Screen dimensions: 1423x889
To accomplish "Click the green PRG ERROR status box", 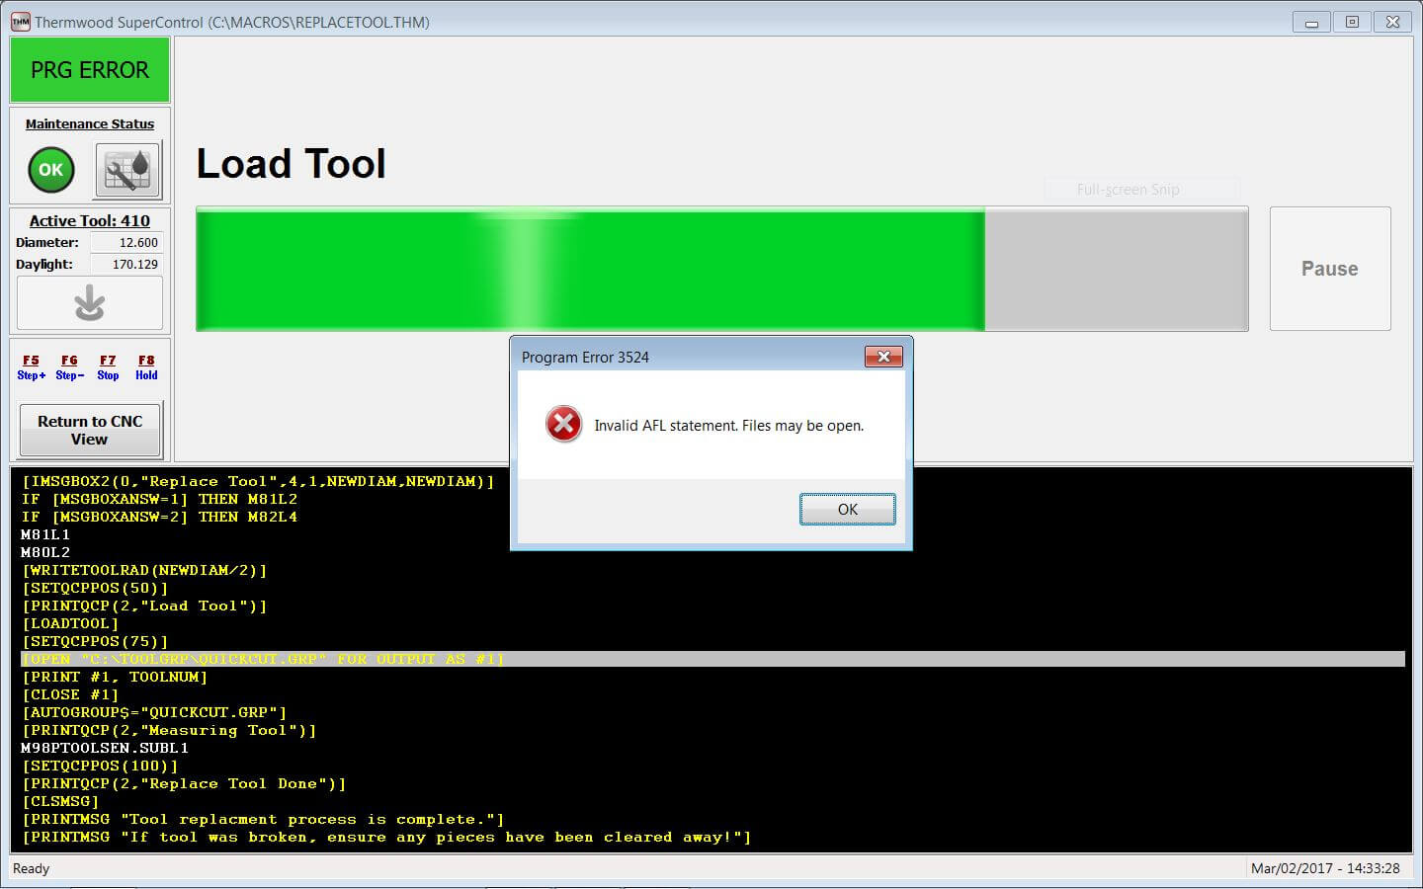I will (90, 70).
